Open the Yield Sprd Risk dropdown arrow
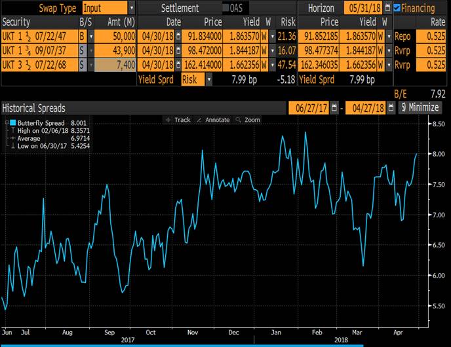This screenshot has width=451, height=347. click(209, 79)
